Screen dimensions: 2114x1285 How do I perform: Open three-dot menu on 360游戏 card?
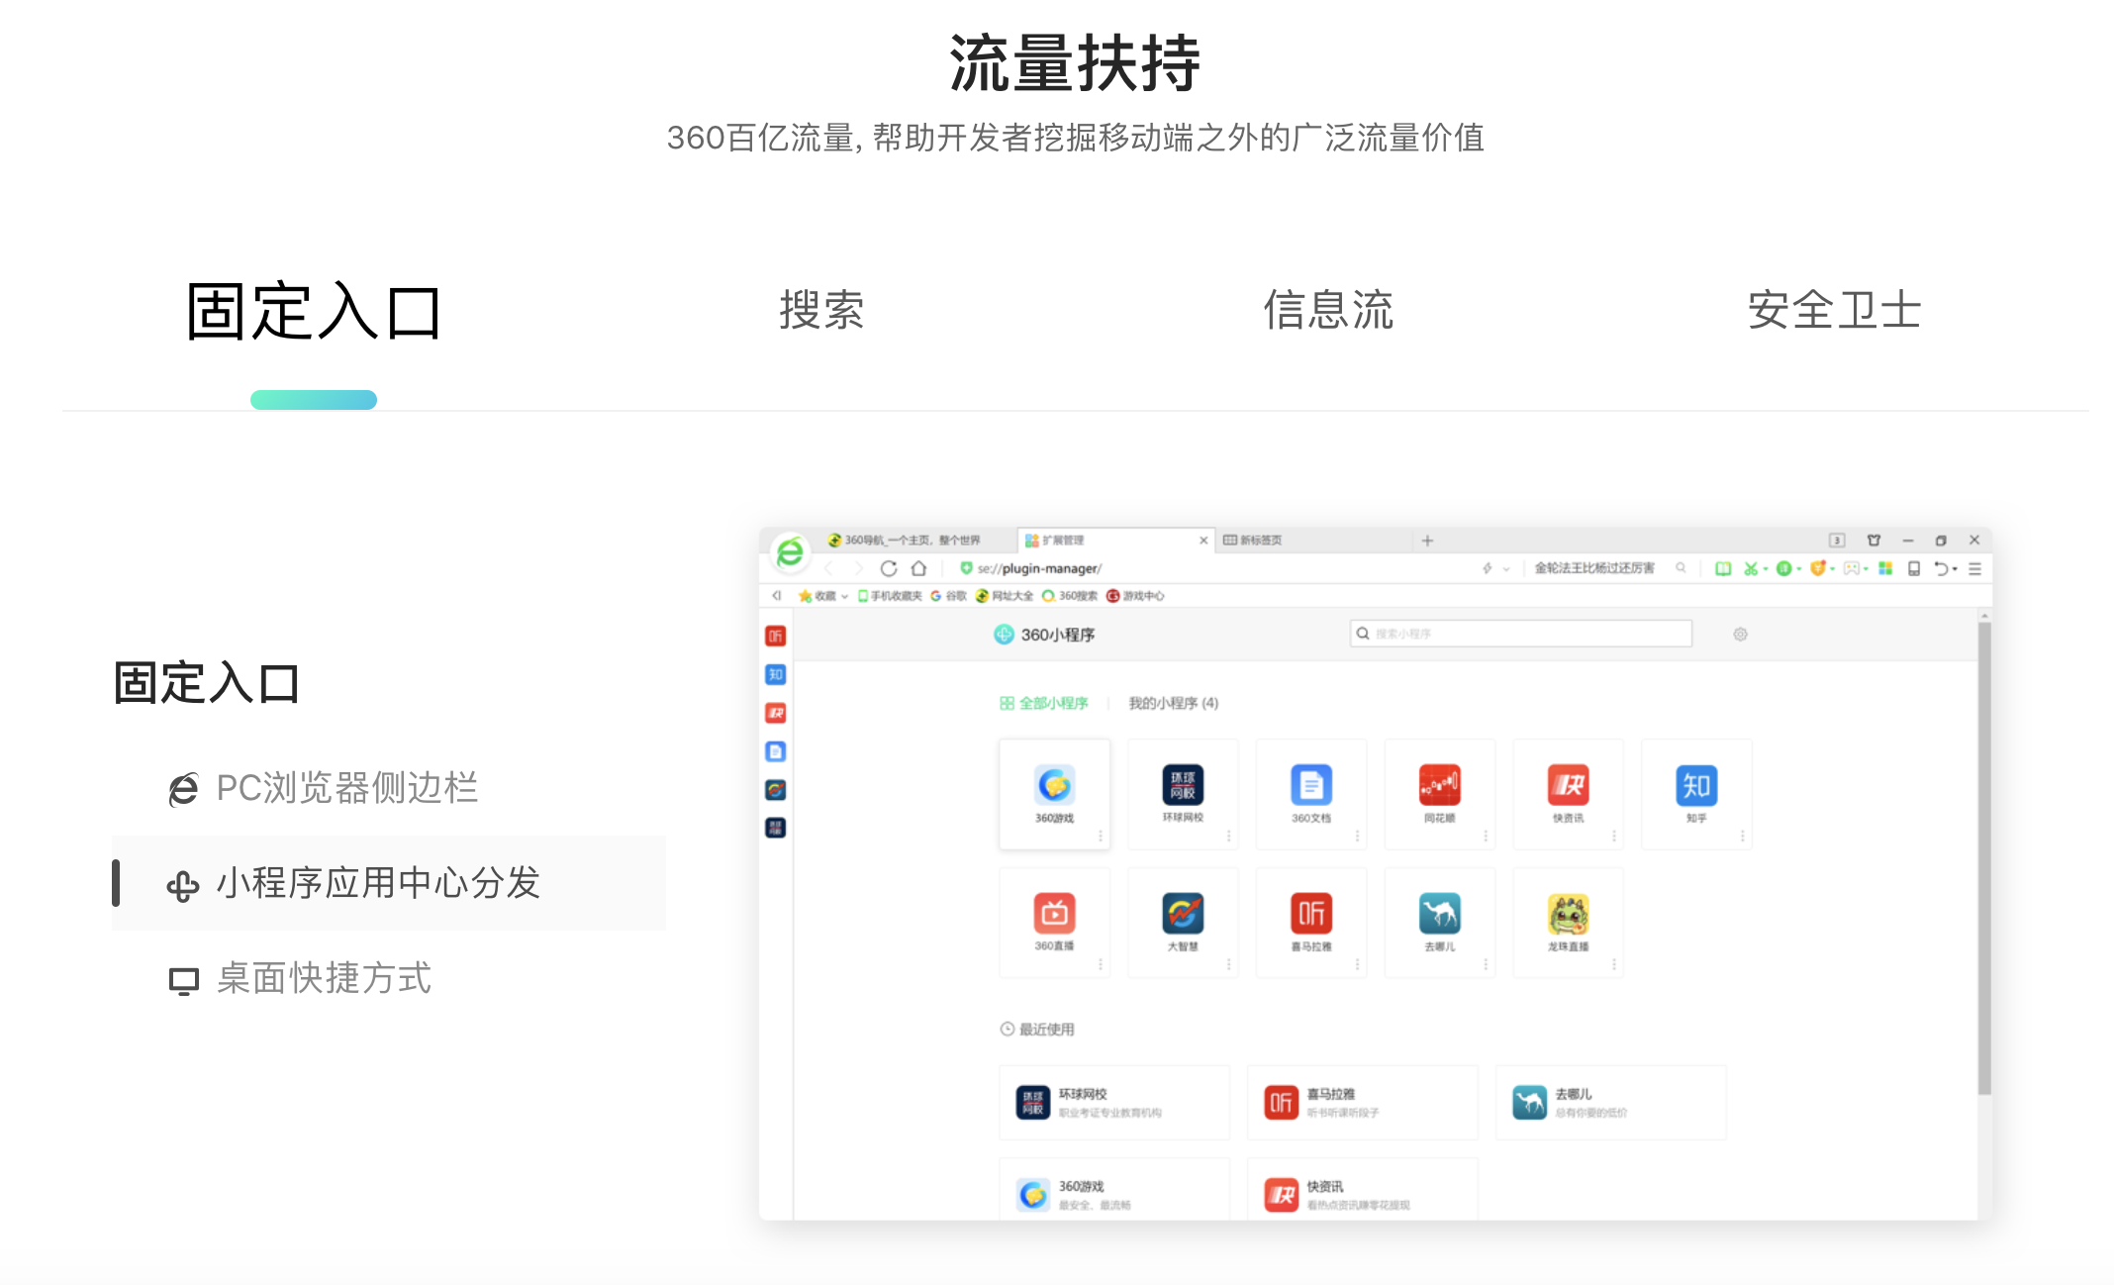[1100, 837]
